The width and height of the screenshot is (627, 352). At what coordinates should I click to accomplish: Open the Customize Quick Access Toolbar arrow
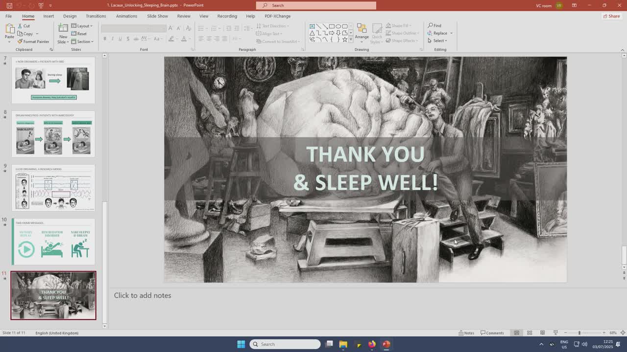coord(50,5)
